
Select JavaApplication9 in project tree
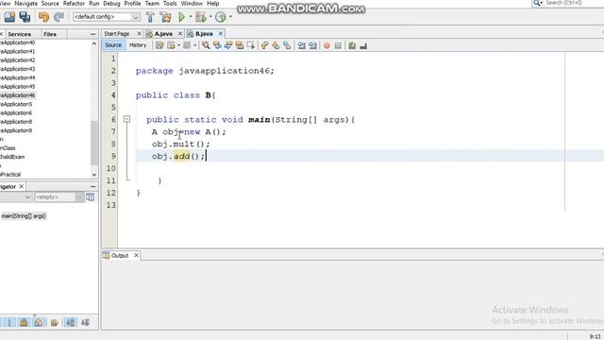click(x=16, y=130)
